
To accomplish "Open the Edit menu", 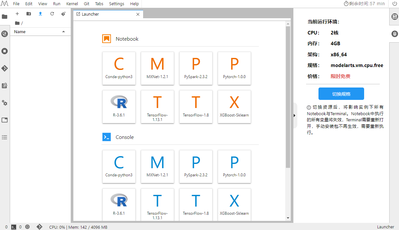I will coord(29,4).
